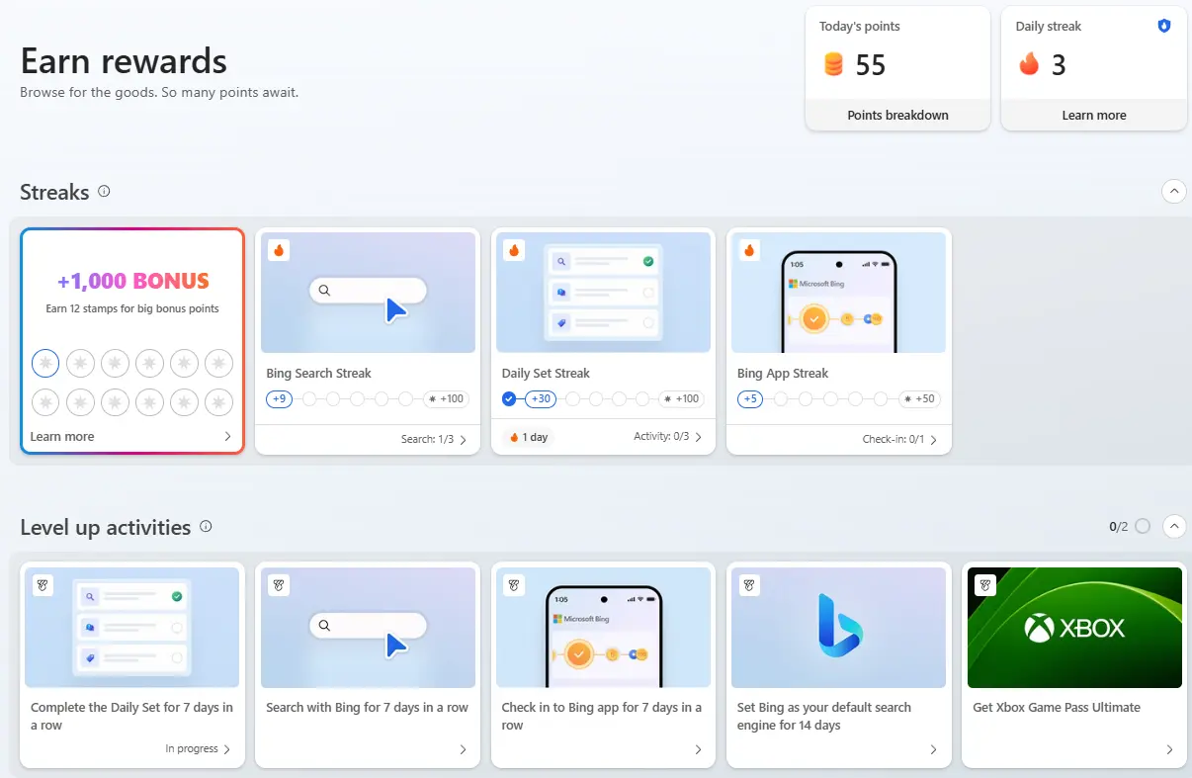The width and height of the screenshot is (1192, 778).
Task: Open the Bing Search Streak thumbnail
Action: pos(368,293)
